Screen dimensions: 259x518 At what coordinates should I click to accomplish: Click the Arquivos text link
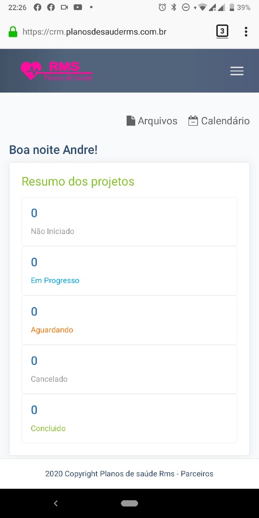tap(158, 121)
